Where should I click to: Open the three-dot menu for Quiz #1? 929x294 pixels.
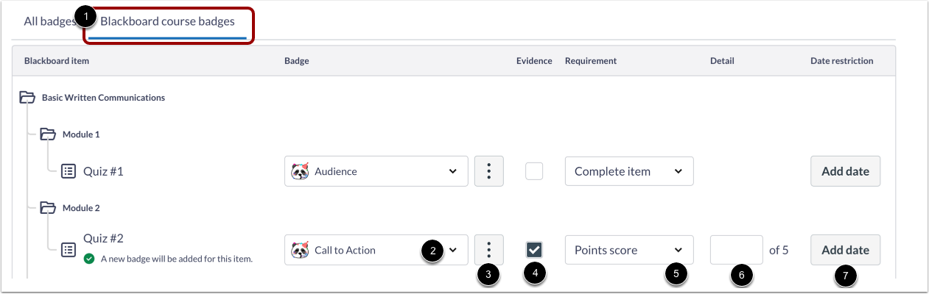[x=489, y=171]
